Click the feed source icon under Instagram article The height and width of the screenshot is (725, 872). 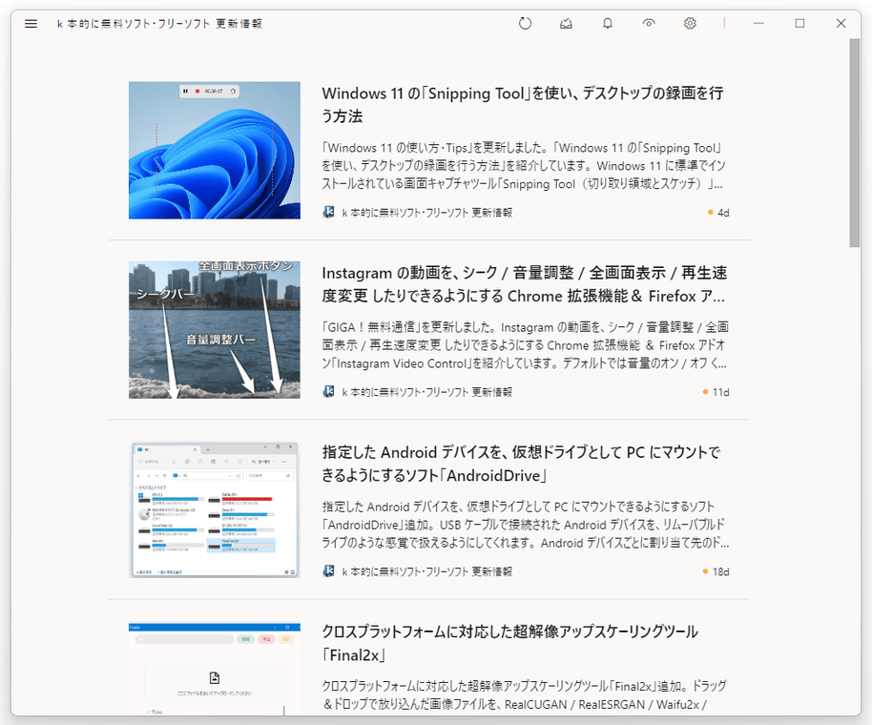tap(328, 391)
